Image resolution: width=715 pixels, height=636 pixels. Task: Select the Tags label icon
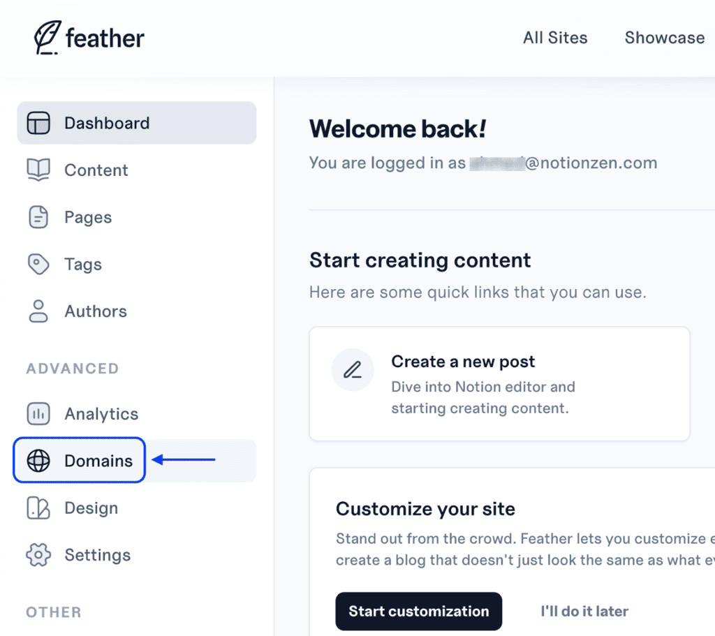[x=38, y=264]
